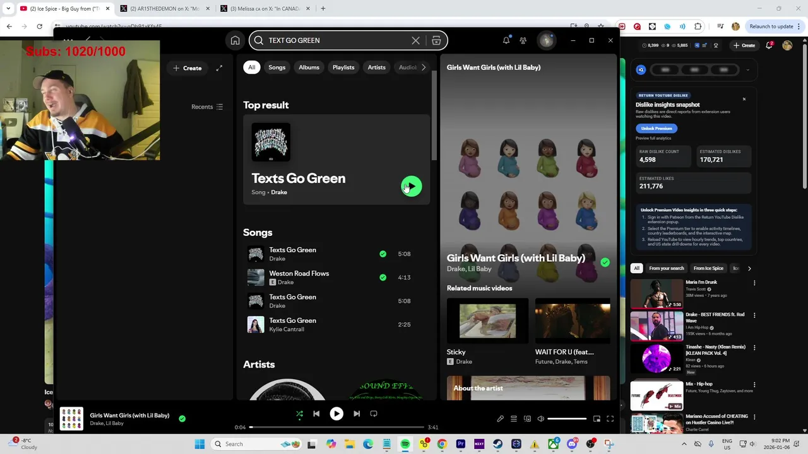
Task: Open Spotify Browse icon beside search
Action: click(436, 40)
